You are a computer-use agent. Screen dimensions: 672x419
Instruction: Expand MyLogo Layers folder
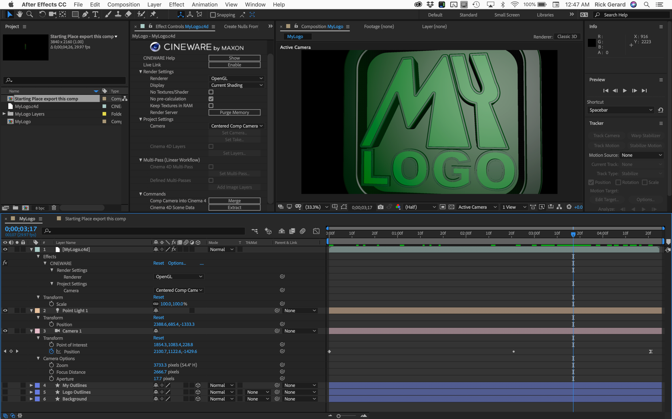coord(4,114)
